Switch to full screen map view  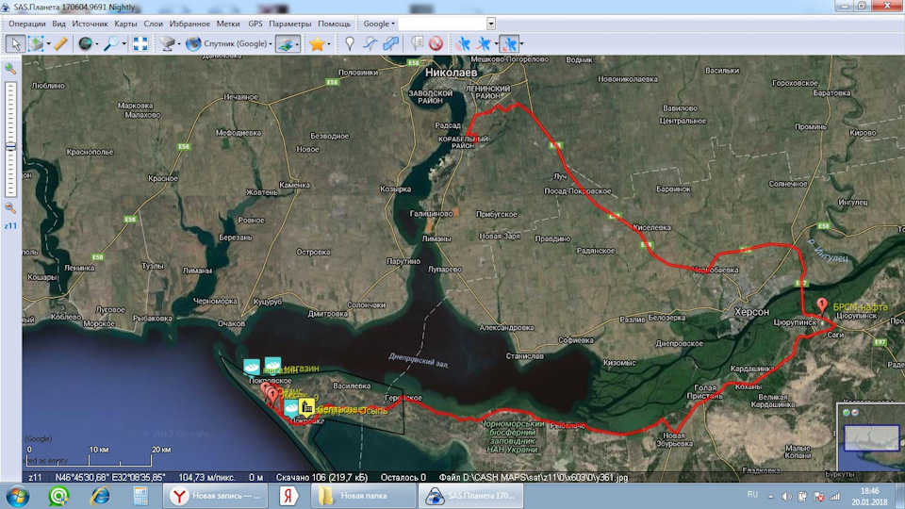[x=140, y=43]
